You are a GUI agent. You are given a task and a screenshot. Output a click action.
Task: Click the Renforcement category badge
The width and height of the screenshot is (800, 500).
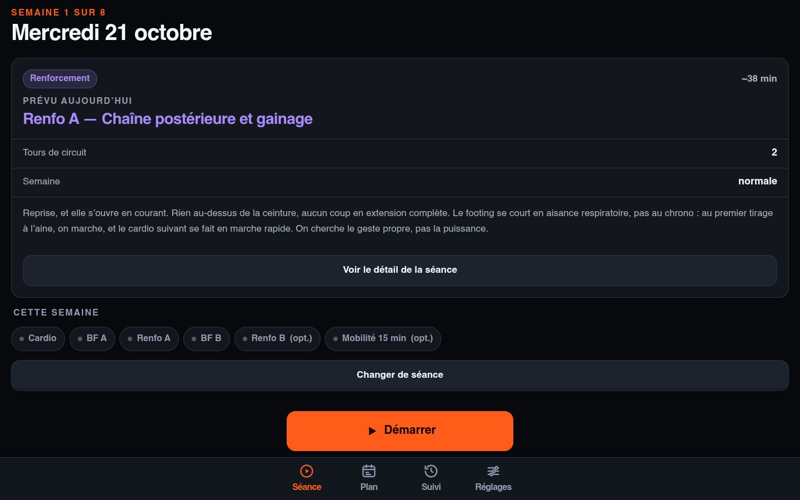[60, 78]
